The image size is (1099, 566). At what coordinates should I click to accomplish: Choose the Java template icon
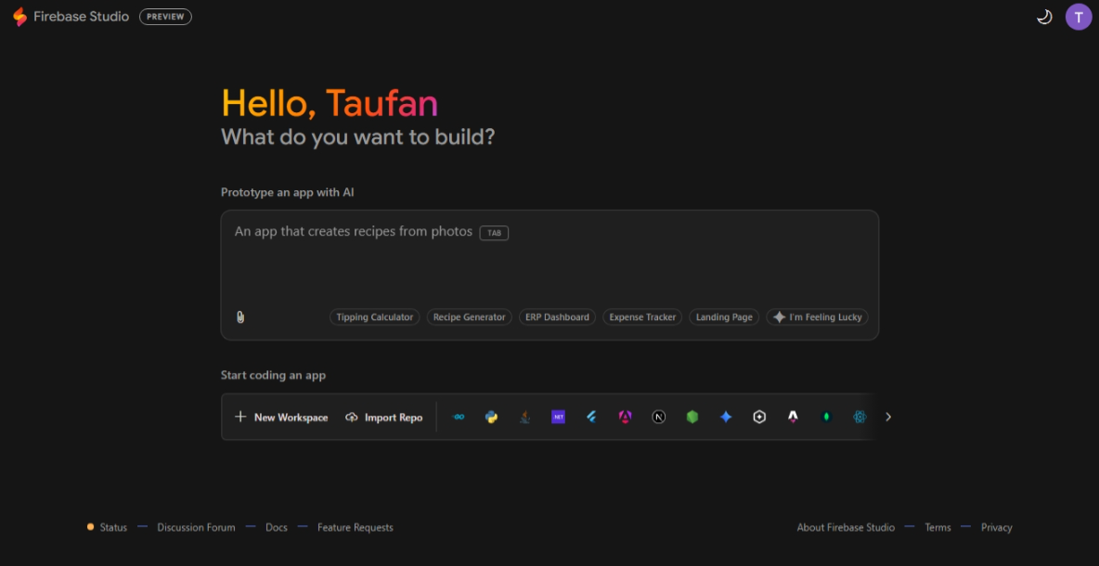525,418
